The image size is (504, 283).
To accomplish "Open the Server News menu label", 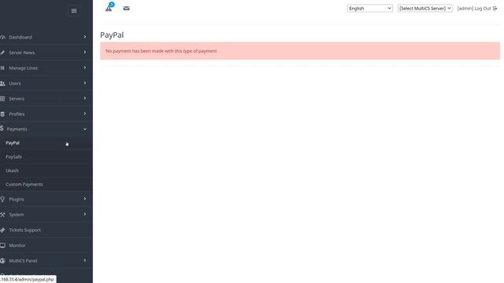I will 21,53.
